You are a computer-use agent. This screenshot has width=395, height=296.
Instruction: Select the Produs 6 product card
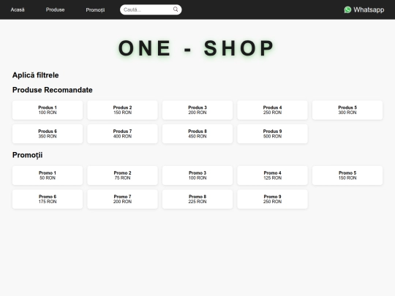coord(48,134)
